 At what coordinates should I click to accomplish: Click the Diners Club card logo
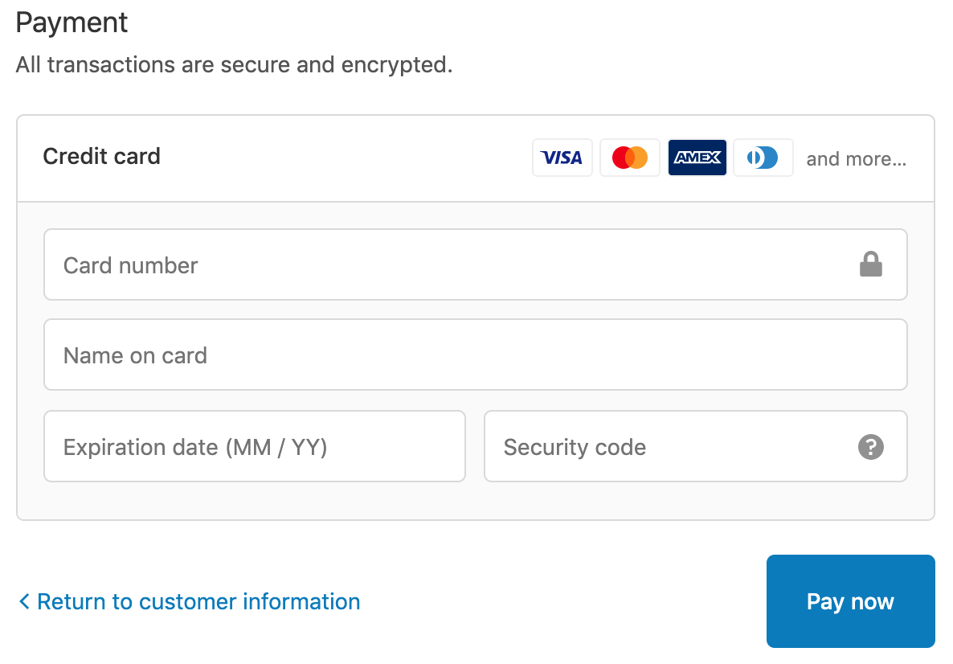click(x=763, y=158)
